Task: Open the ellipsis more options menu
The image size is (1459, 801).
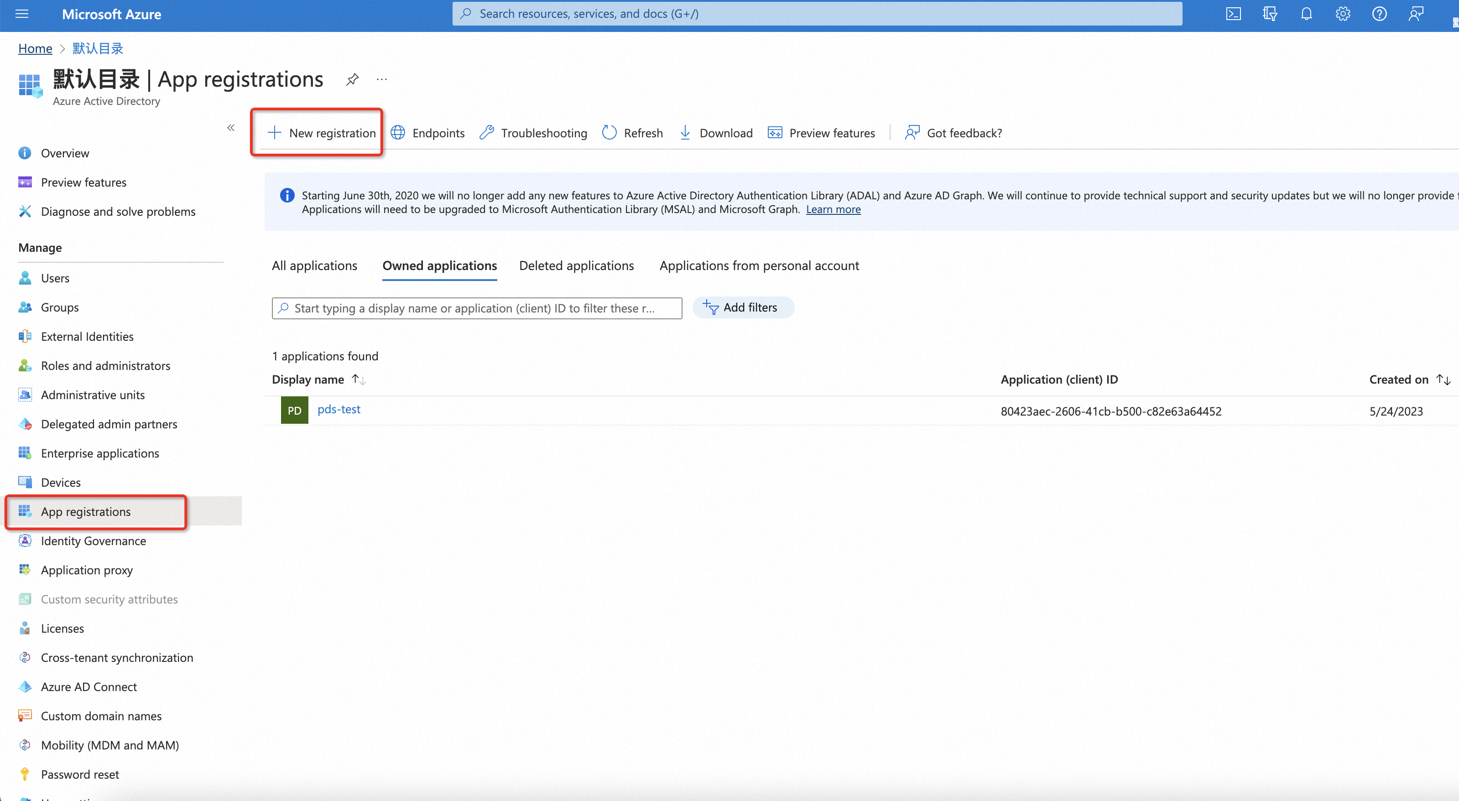Action: (382, 79)
